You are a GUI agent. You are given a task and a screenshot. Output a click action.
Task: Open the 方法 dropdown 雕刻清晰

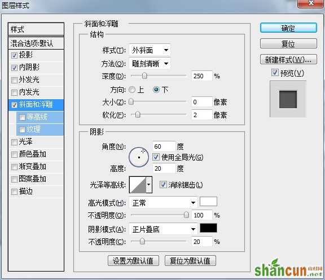coord(150,64)
